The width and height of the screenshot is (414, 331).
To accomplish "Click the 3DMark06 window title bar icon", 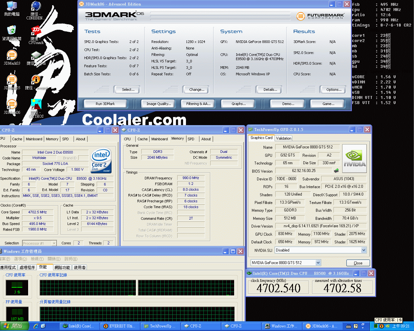I will (82, 4).
